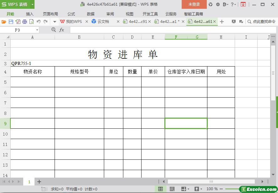This screenshot has width=278, height=193.
Task: Open the 页面布局 ribbon tab
Action: (x=50, y=14)
